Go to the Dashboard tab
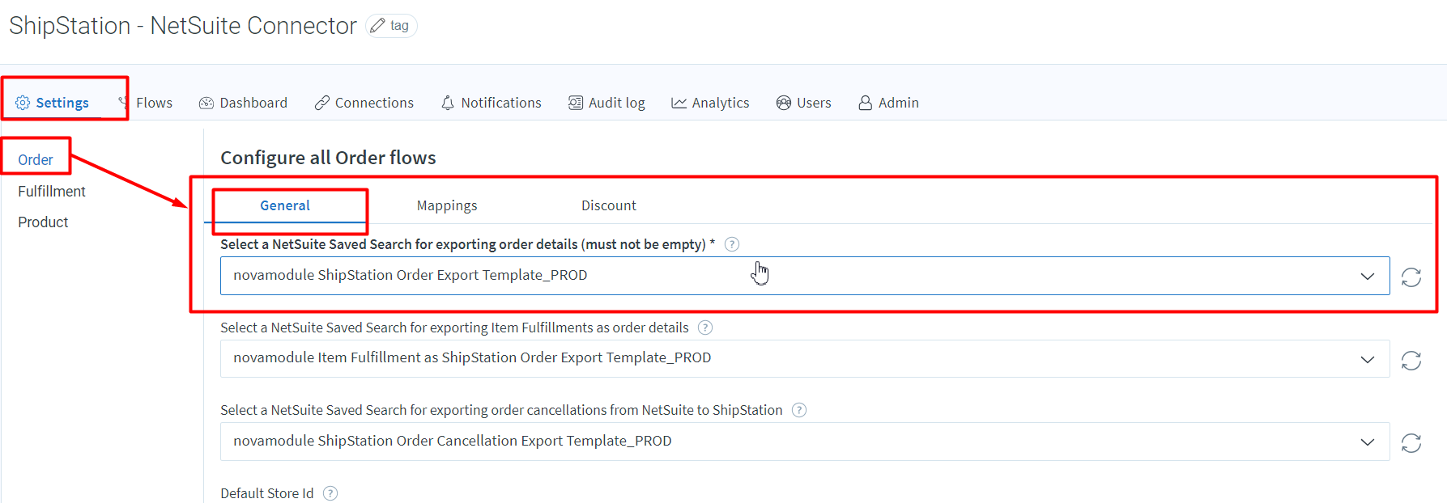Viewport: 1447px width, 503px height. 243,103
